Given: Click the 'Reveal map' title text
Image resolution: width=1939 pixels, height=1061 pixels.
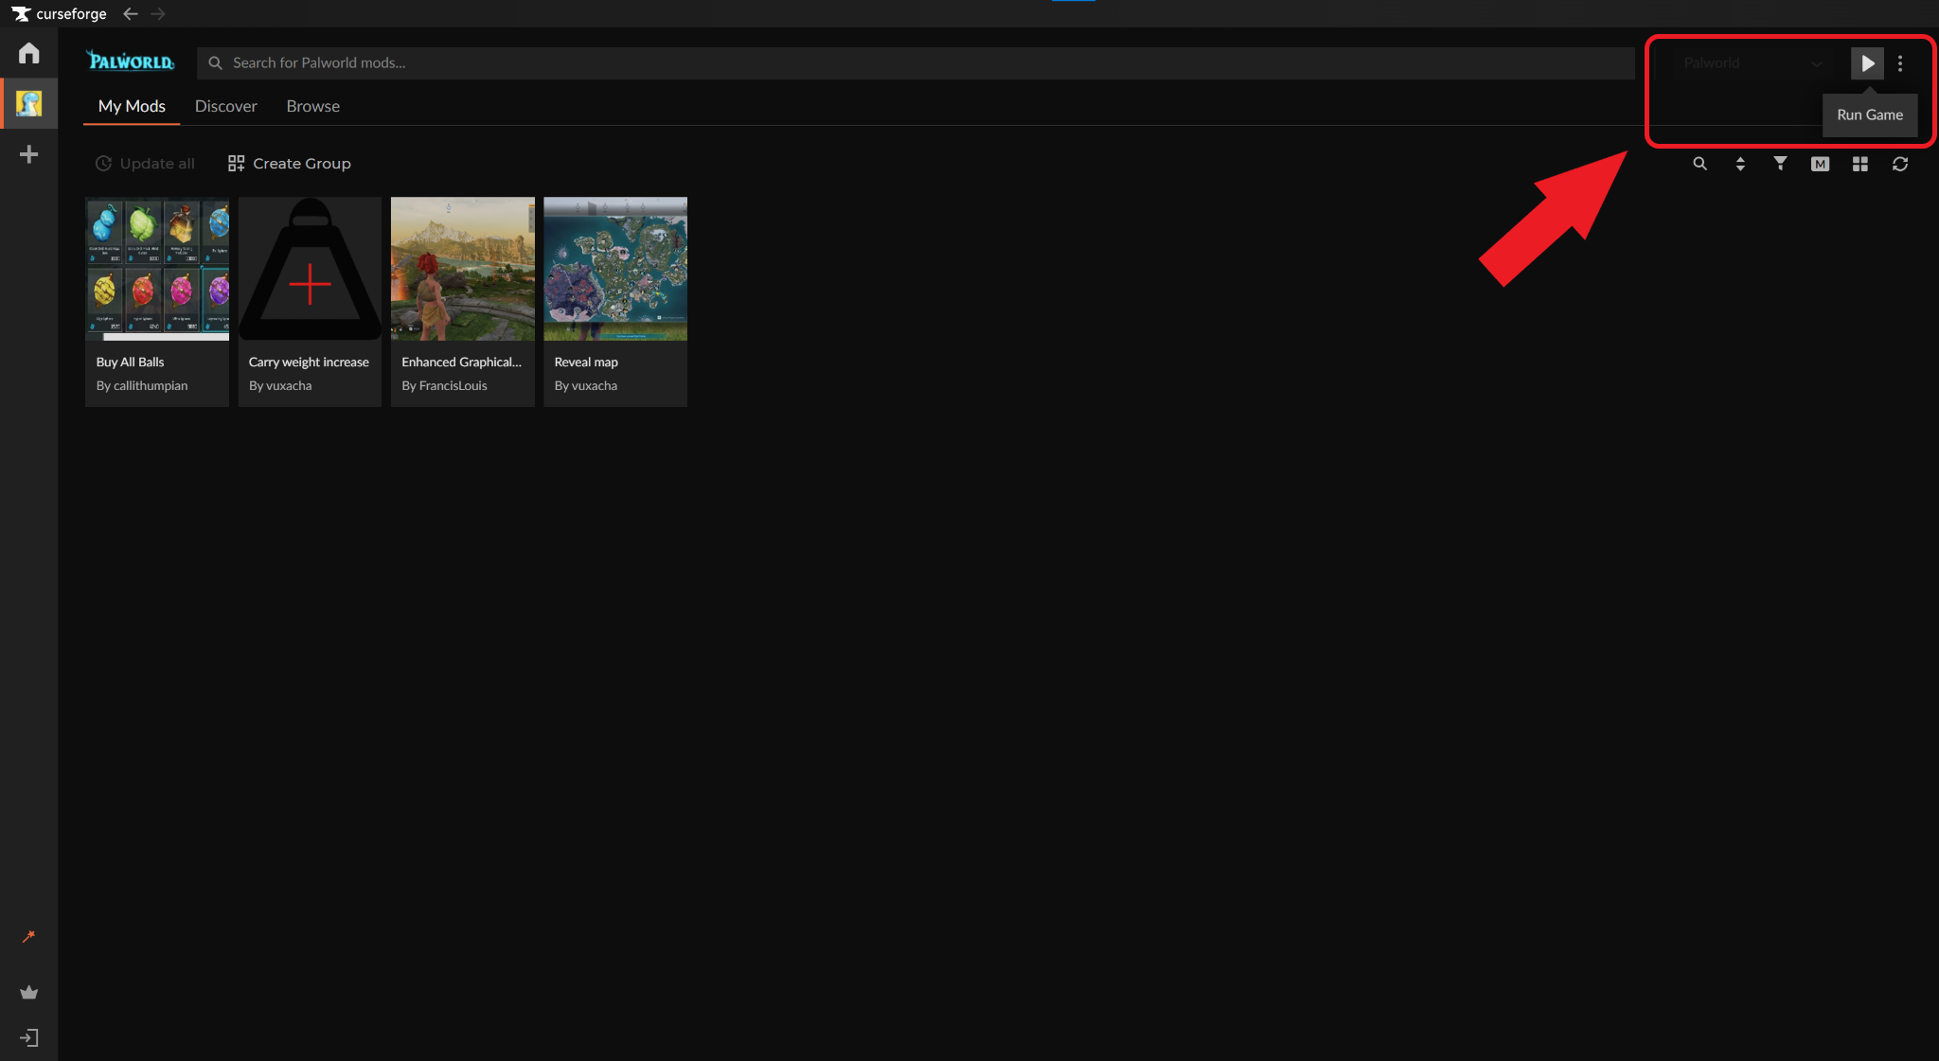Looking at the screenshot, I should [586, 362].
